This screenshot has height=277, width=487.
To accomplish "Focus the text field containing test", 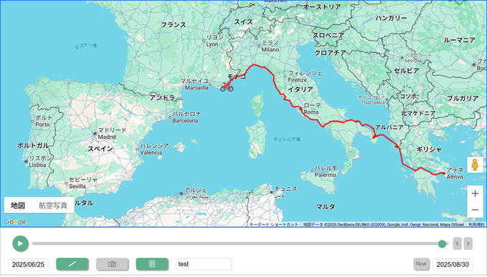I will 204,264.
